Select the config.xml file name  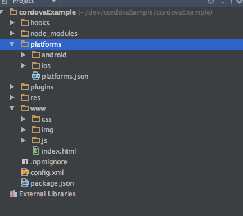[47, 173]
